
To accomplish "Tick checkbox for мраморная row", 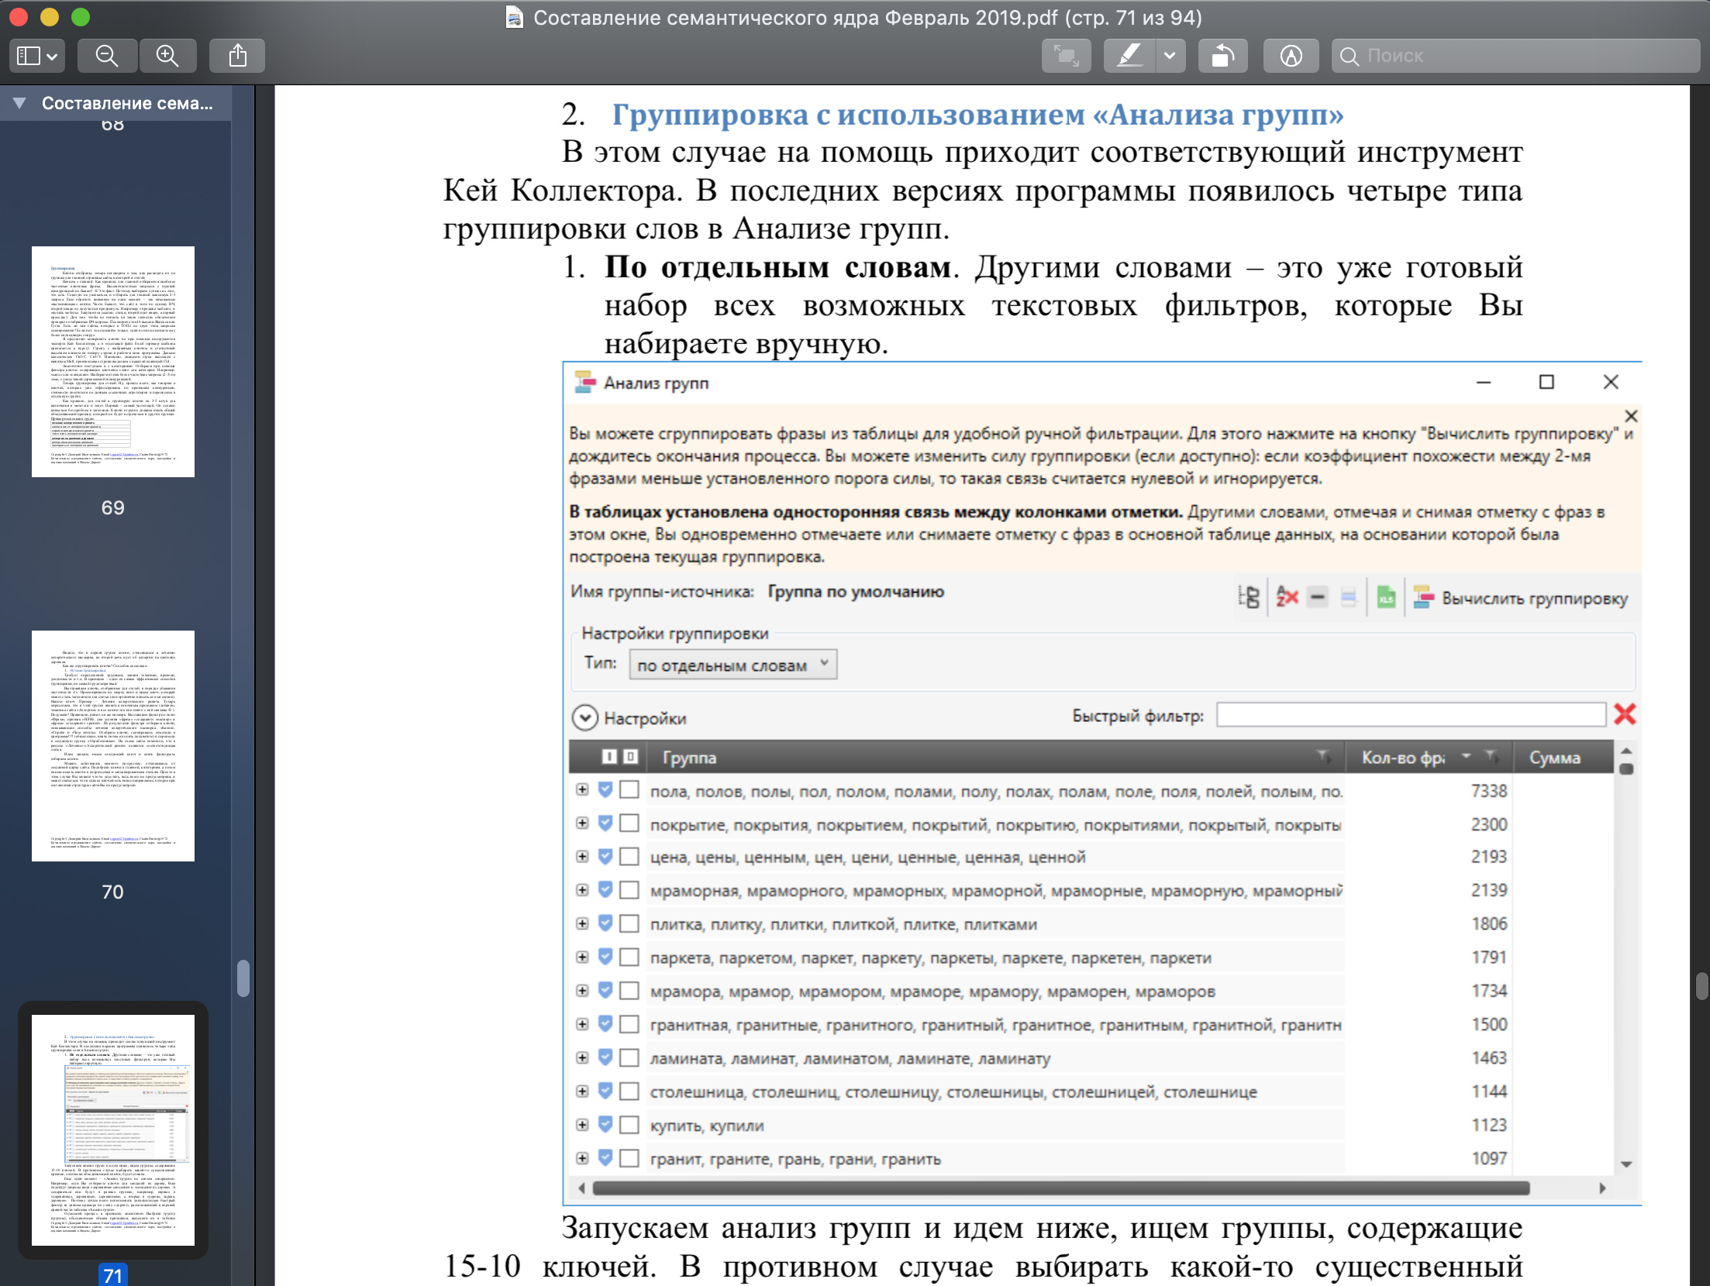I will 629,890.
